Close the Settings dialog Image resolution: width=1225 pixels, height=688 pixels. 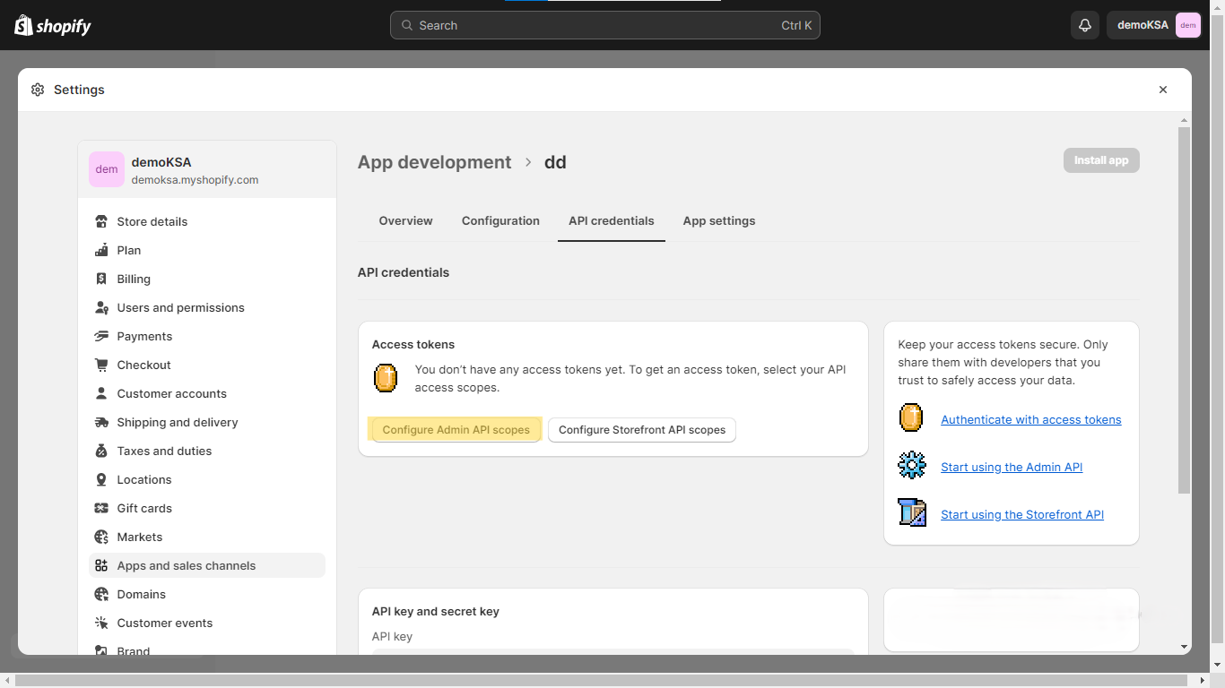click(1162, 90)
